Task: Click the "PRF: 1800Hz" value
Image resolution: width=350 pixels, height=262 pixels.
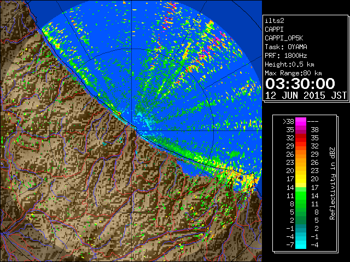Action: pos(286,56)
